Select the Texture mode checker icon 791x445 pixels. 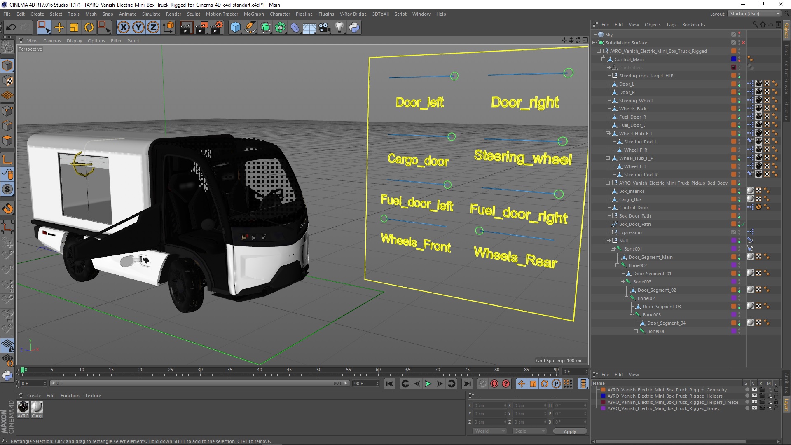7,81
